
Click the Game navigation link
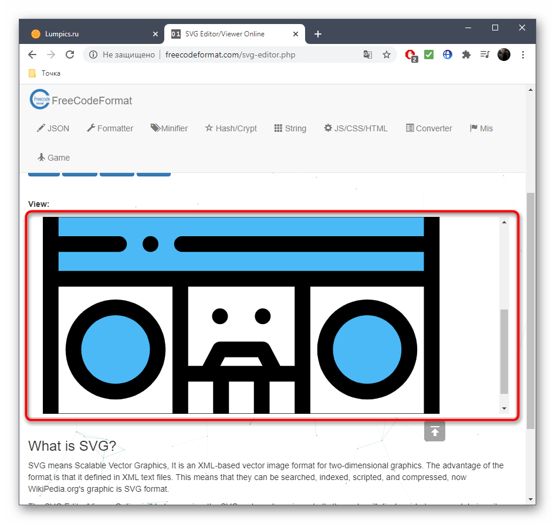click(53, 158)
